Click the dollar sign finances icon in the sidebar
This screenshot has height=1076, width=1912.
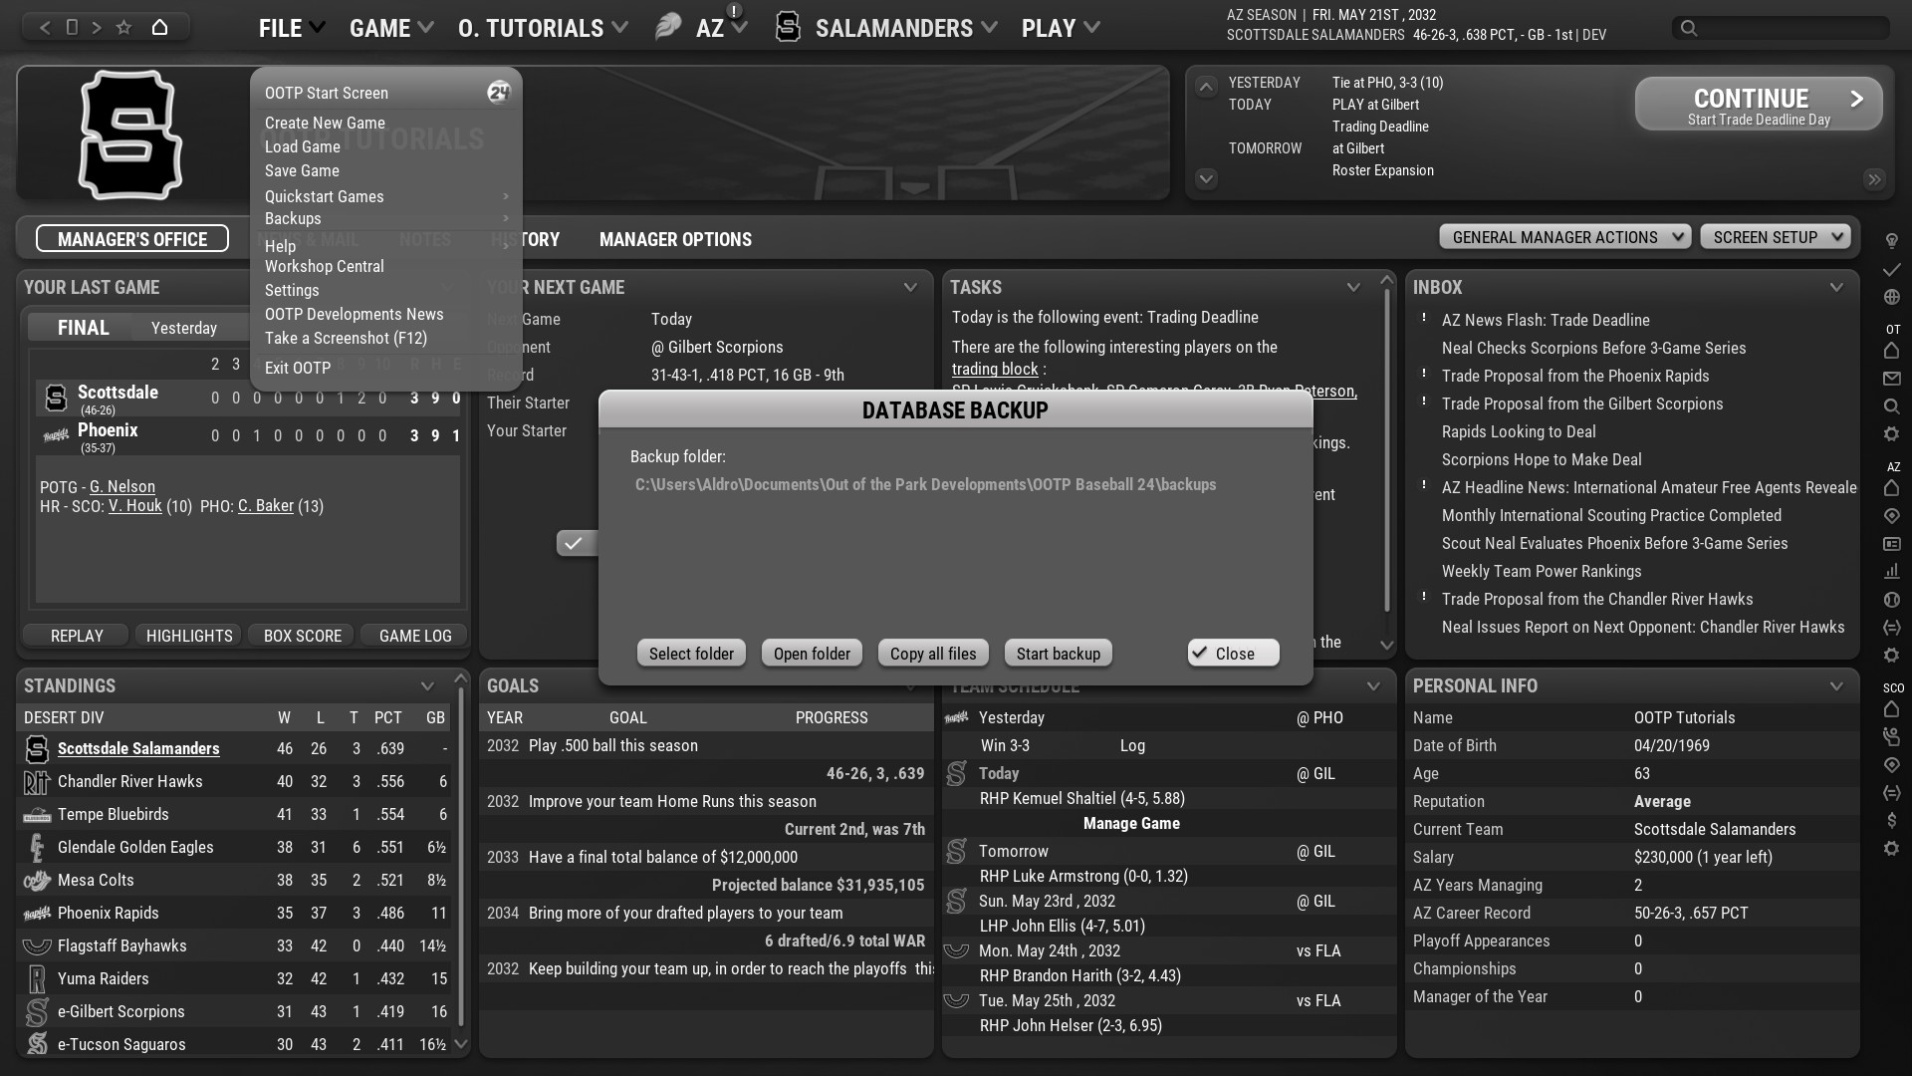(x=1892, y=821)
